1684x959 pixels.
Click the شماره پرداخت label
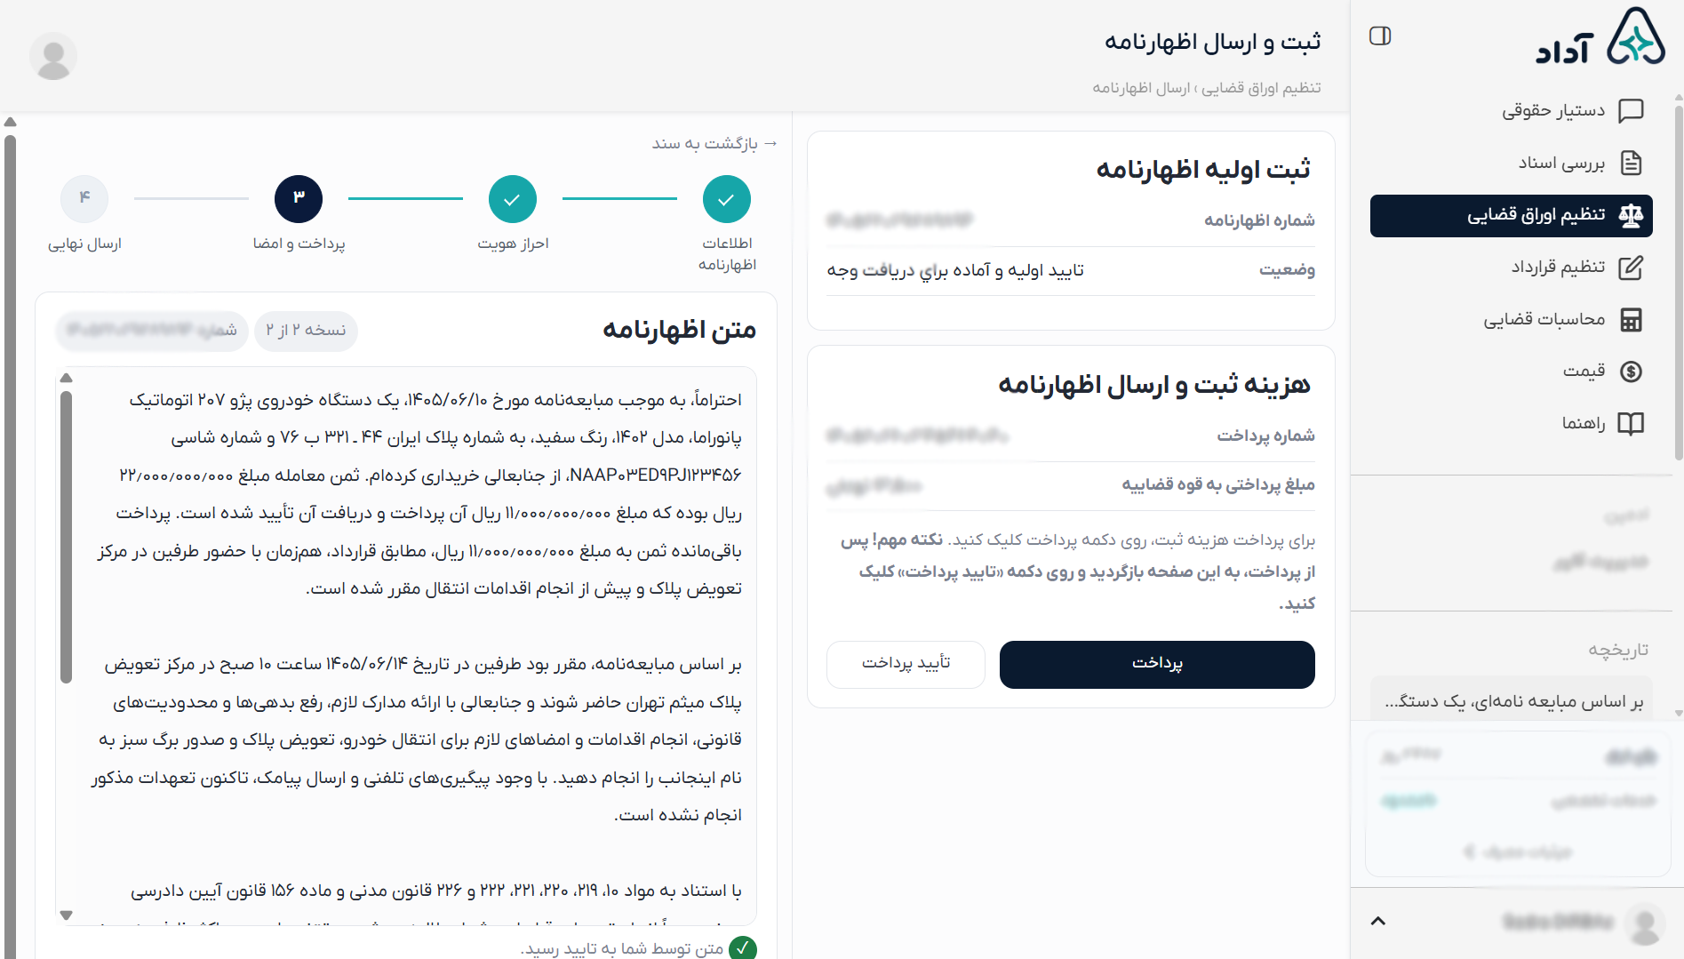pos(1265,436)
